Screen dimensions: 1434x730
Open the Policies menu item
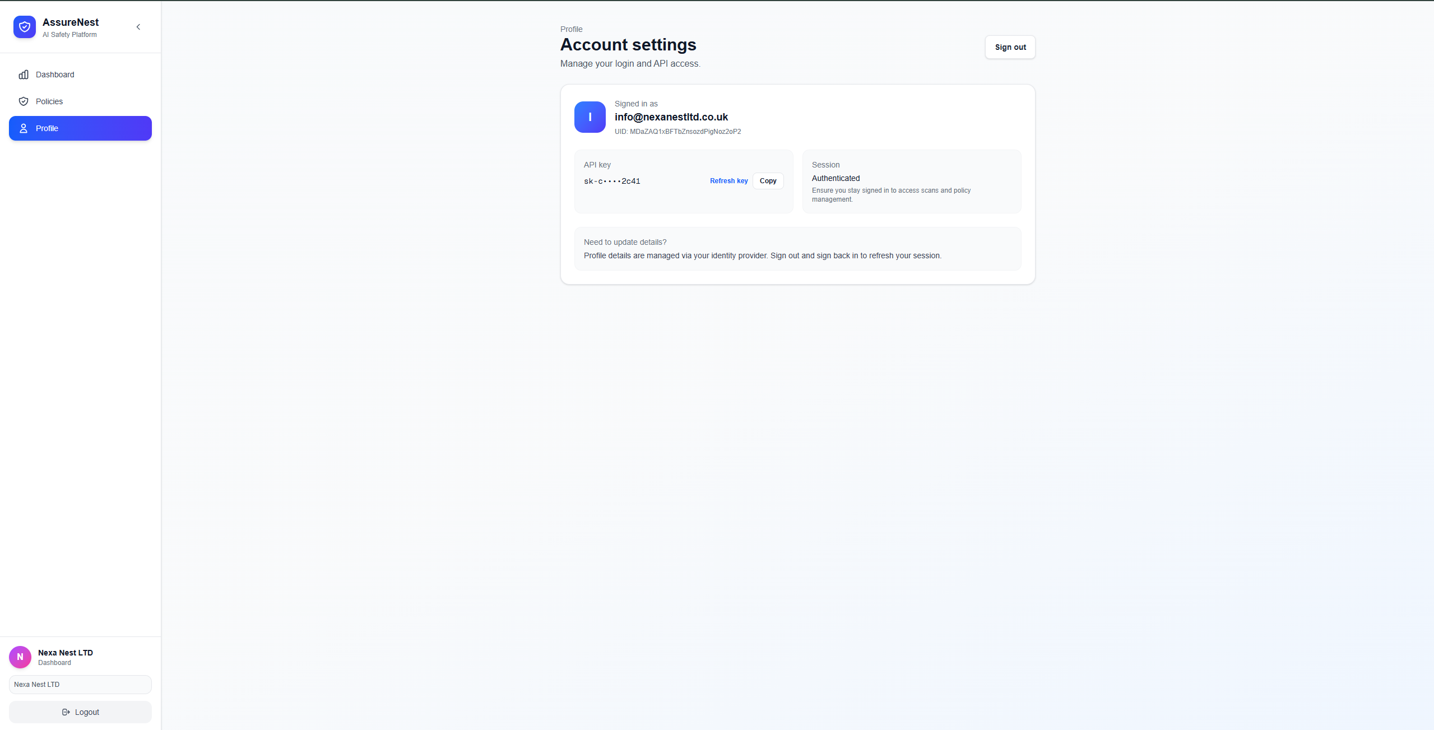point(49,101)
